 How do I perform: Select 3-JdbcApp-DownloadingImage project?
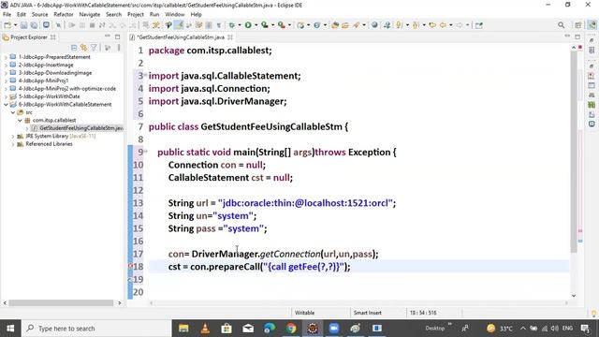(x=55, y=73)
